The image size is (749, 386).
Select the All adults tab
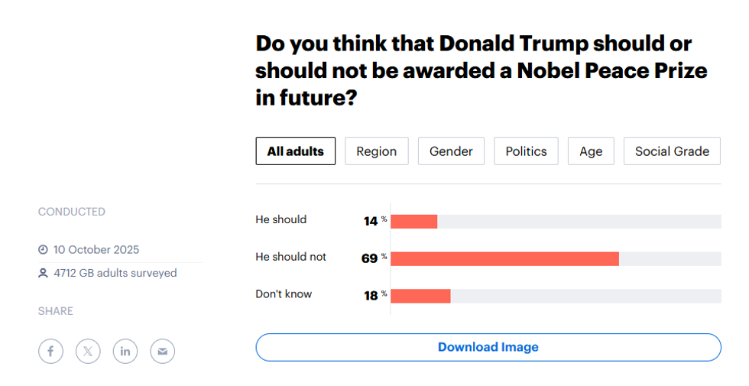(295, 151)
